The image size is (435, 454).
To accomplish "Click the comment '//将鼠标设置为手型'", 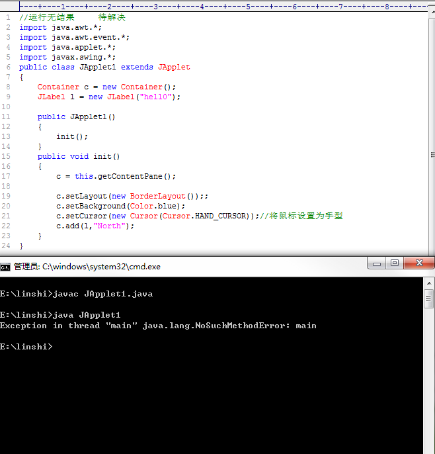I will point(301,216).
